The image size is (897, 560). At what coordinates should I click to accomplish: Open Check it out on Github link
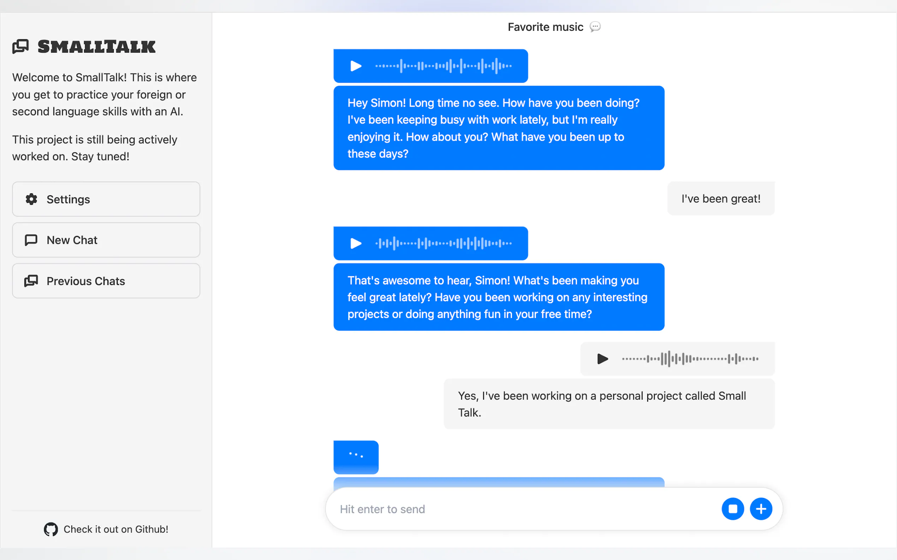tap(116, 529)
